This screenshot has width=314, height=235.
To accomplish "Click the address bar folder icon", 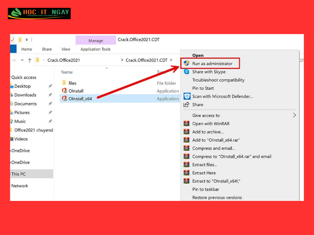I will 37,60.
